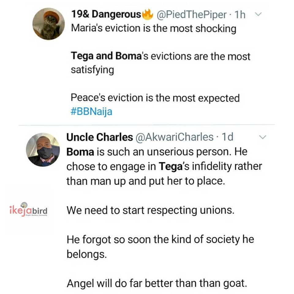The image size is (294, 294).
Task: Visit the @AkwariCharles handle
Action: 175,137
